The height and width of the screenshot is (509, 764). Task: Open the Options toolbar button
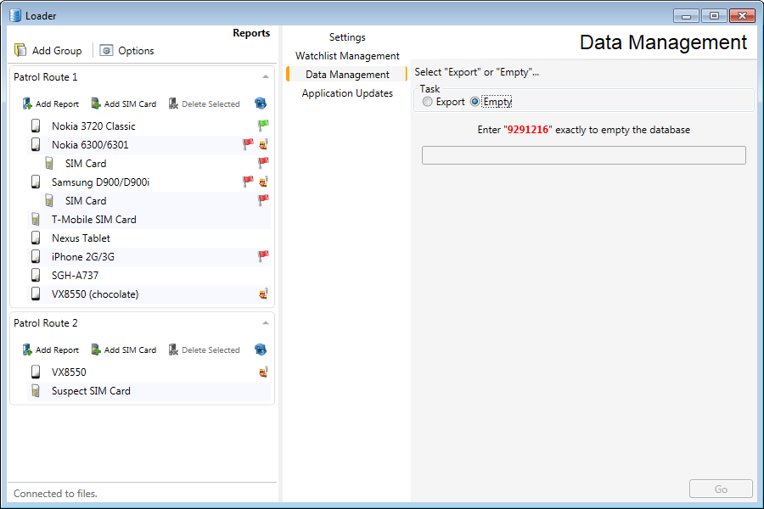pos(126,51)
